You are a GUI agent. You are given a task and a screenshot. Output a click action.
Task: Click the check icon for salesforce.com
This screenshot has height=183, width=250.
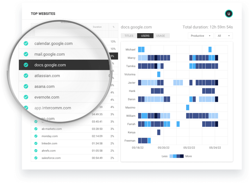[x=36, y=158]
